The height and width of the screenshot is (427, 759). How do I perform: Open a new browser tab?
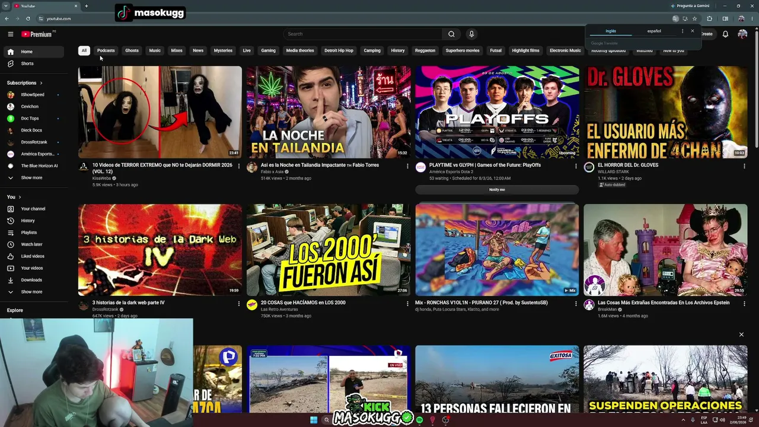(86, 6)
